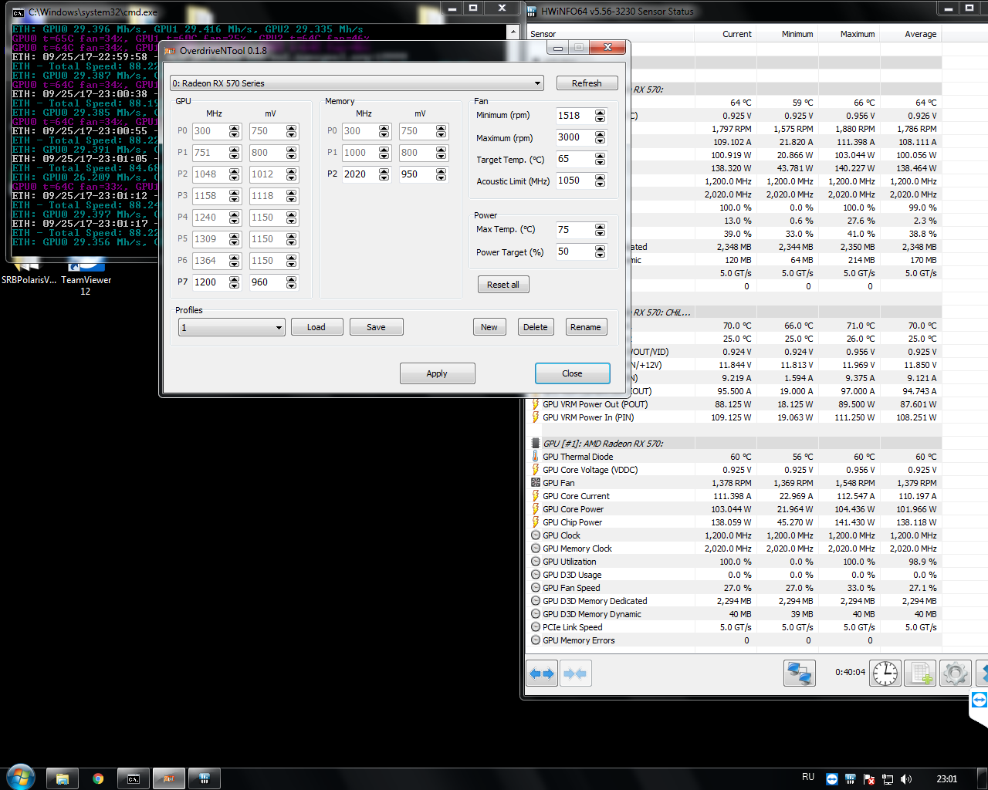Click the TeamViewer side panel tab icon
Viewport: 988px width, 790px height.
click(979, 701)
